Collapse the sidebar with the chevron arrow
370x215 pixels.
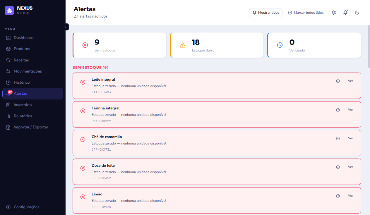(65, 27)
